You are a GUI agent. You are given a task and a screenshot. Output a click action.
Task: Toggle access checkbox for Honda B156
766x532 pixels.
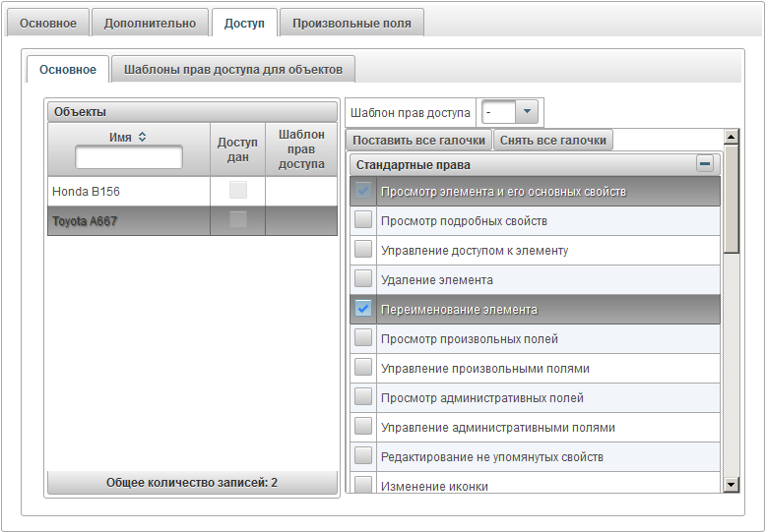coord(238,191)
